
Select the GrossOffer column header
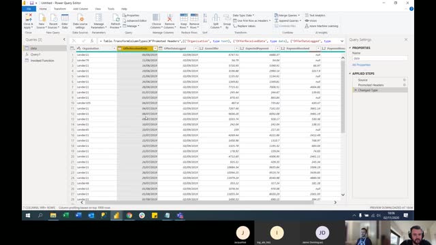219,48
